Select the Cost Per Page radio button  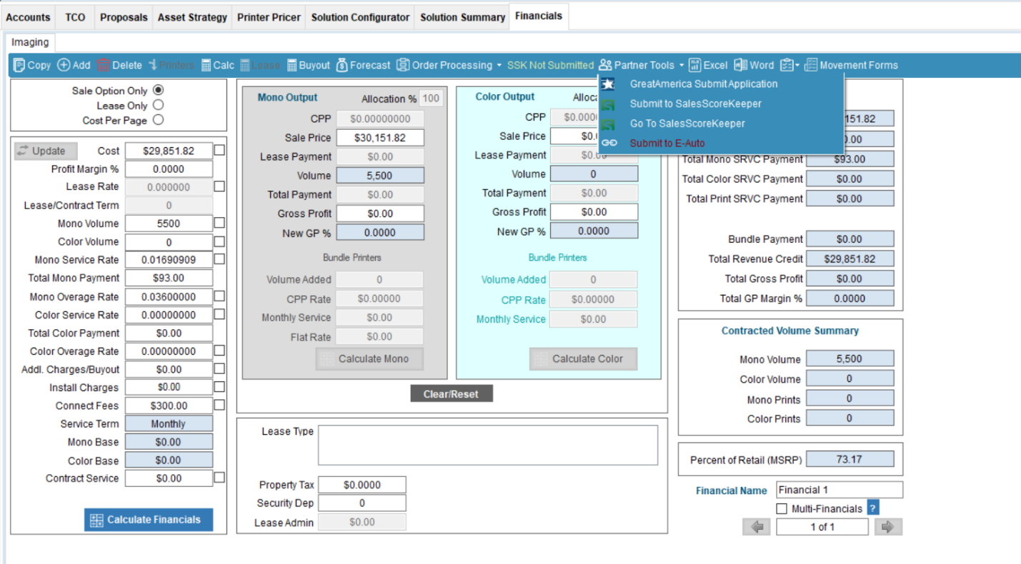159,120
